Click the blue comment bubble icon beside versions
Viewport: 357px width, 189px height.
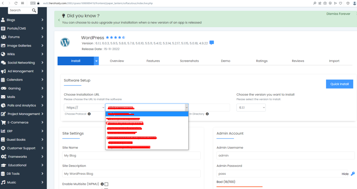click(212, 43)
